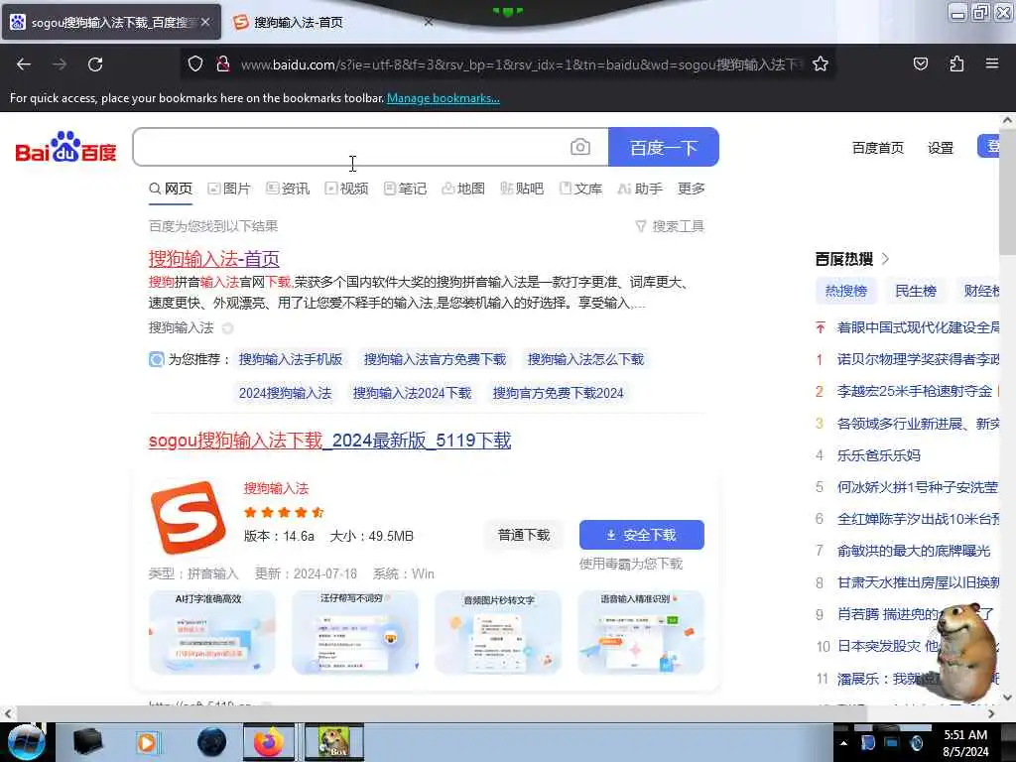
Task: Open the AI打字准确高效 screenshot thumbnail
Action: point(212,632)
